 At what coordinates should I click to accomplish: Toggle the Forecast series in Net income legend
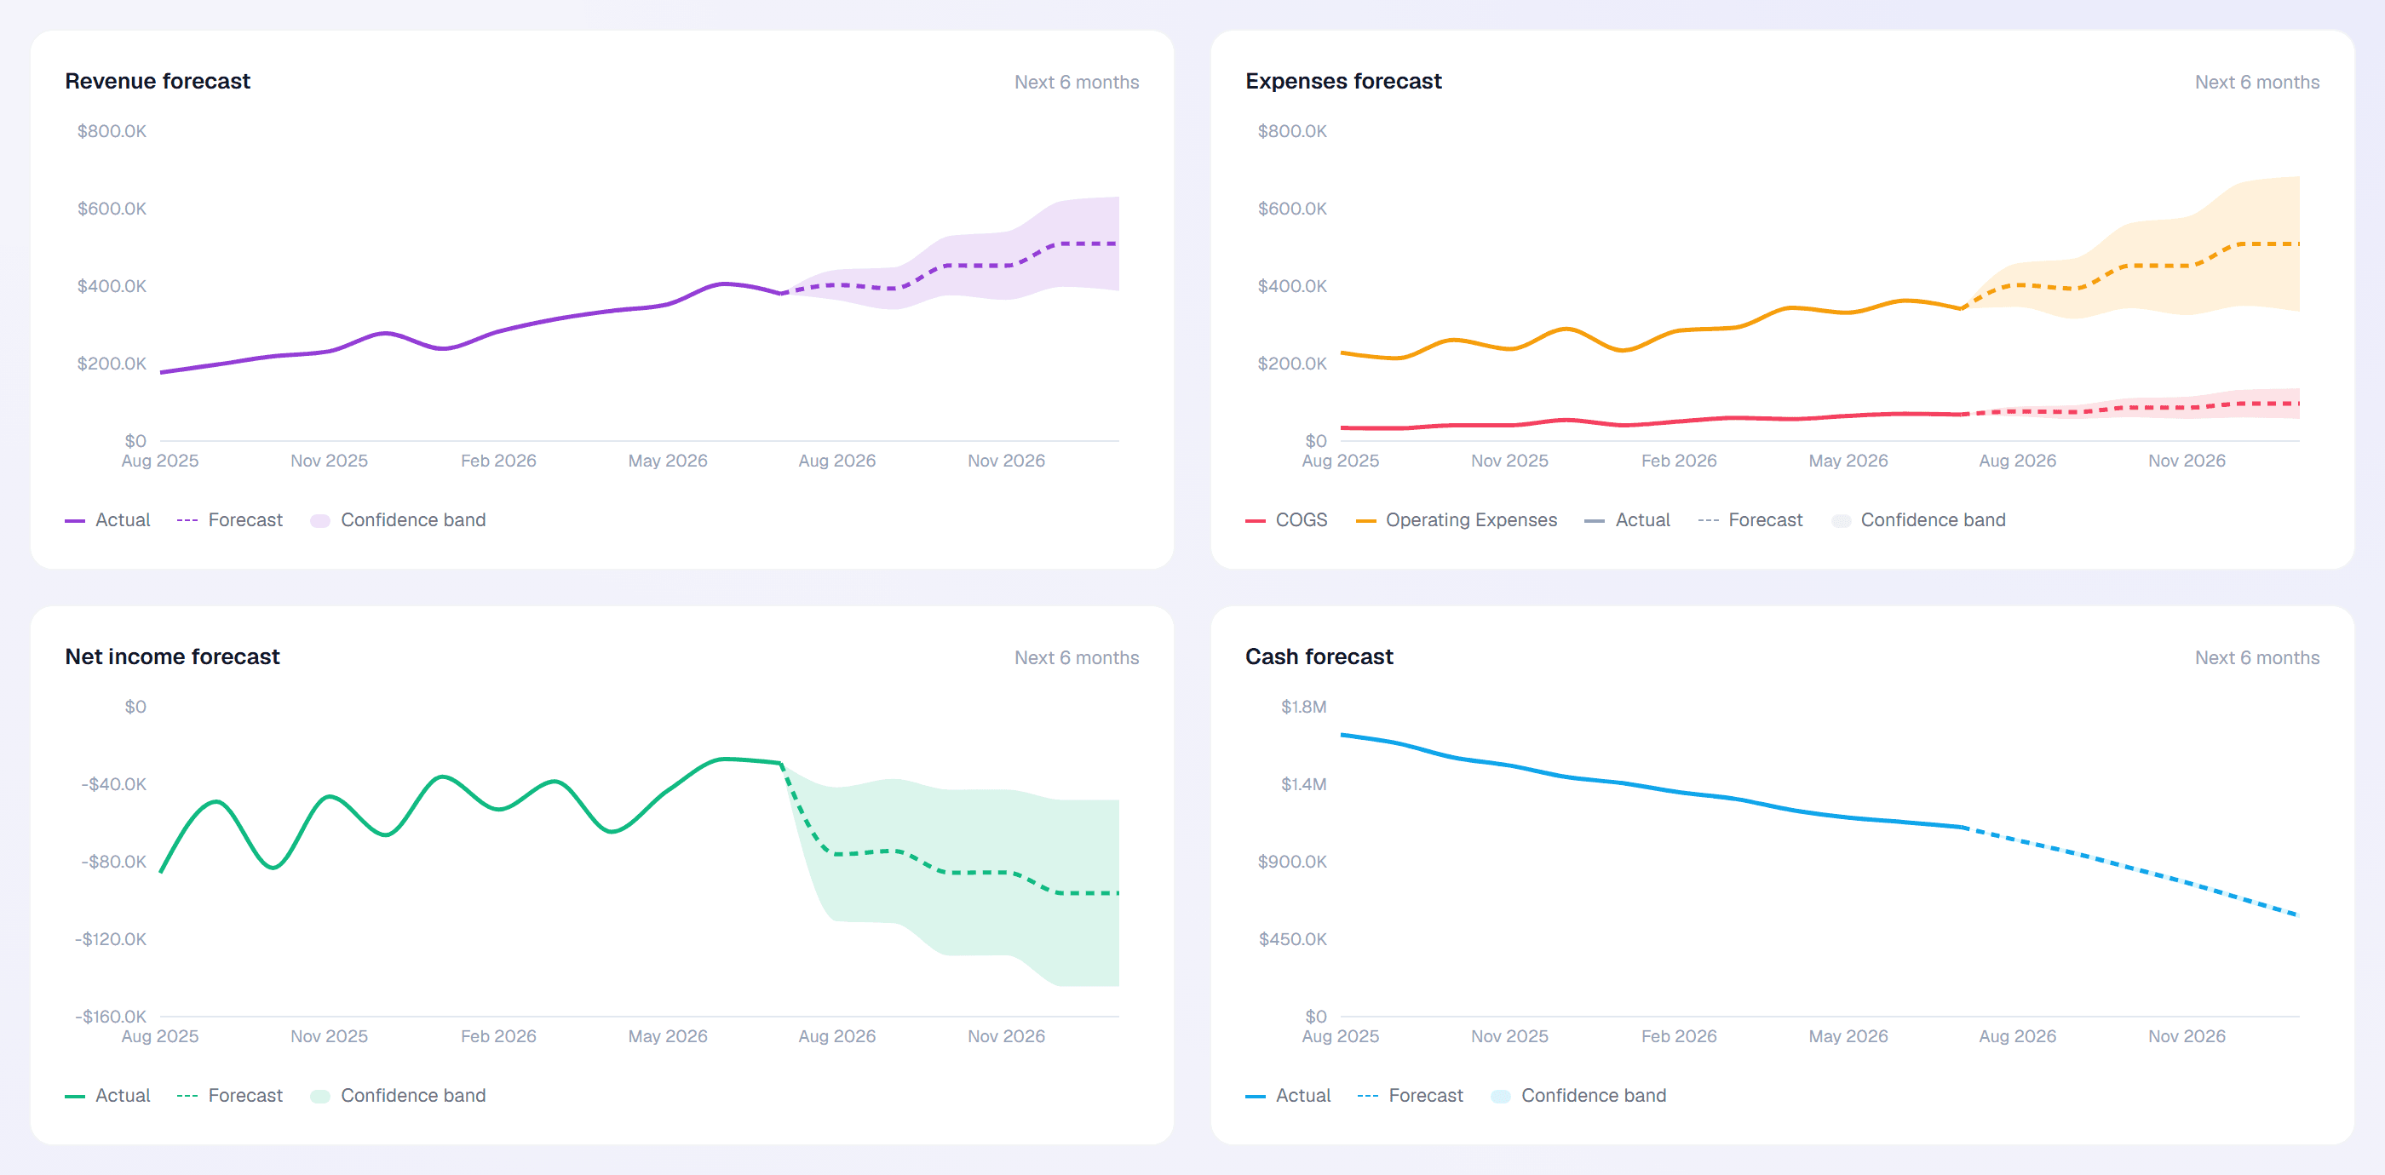tap(230, 1096)
